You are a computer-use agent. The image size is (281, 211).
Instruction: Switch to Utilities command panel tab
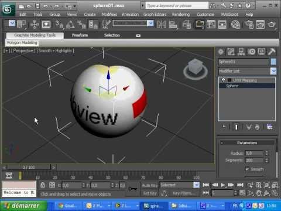(272, 52)
